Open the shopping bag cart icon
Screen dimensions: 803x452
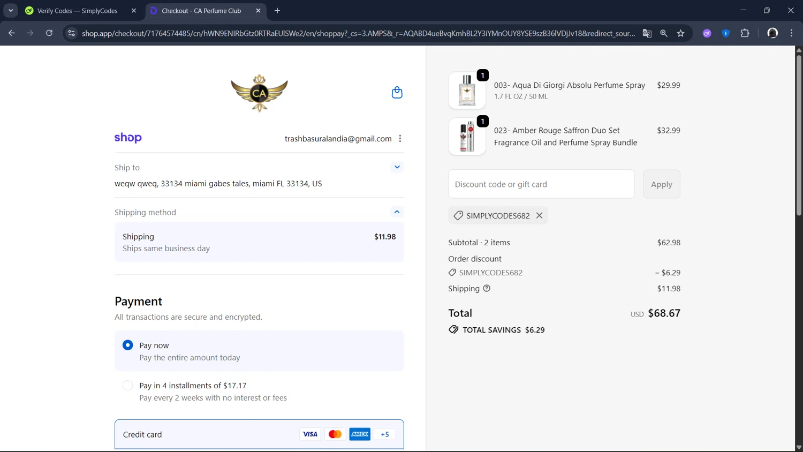click(397, 93)
